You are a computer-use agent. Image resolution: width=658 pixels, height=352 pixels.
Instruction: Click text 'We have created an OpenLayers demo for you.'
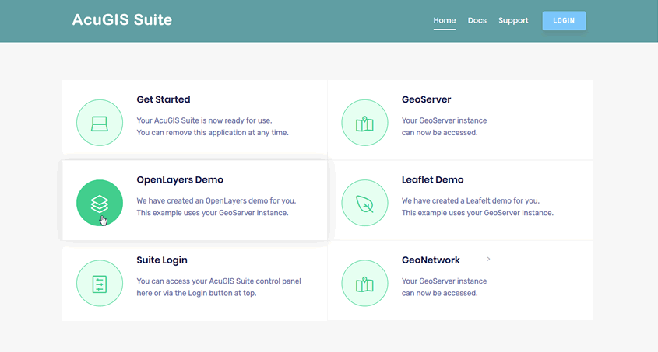[216, 201]
